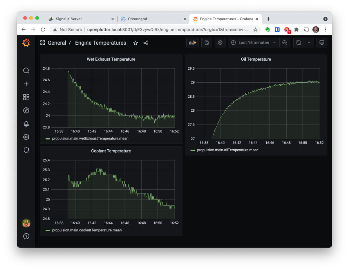This screenshot has height=270, width=349.
Task: Click the zoom out time range button
Action: (x=285, y=43)
